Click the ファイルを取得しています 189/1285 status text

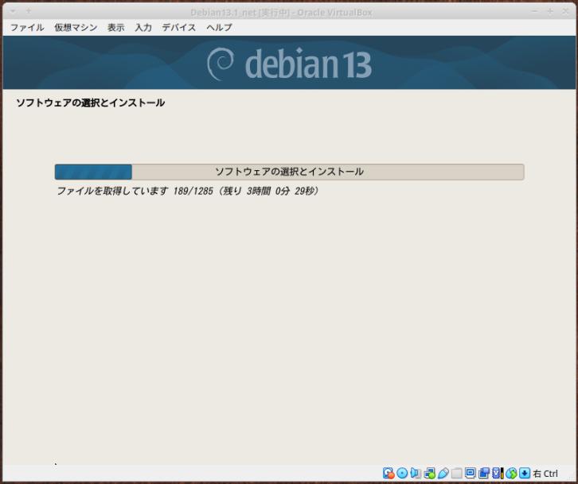[188, 191]
